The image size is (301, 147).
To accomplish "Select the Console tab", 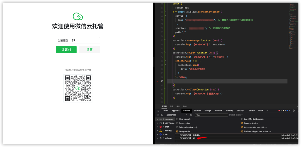I will 186,111.
